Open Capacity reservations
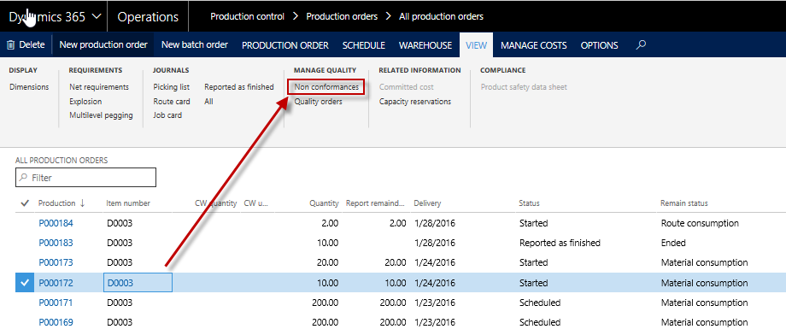Screen dimensions: 786x335 pos(415,102)
